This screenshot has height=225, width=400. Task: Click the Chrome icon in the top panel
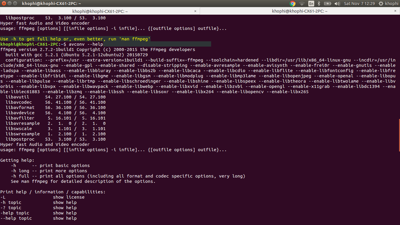(292, 4)
